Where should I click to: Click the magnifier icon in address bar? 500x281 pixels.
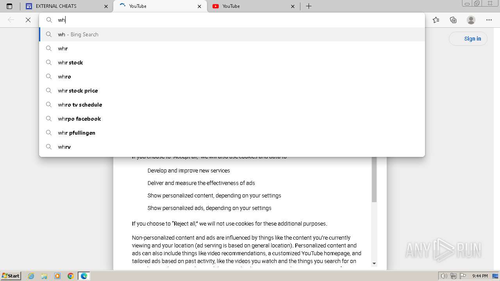coord(49,20)
